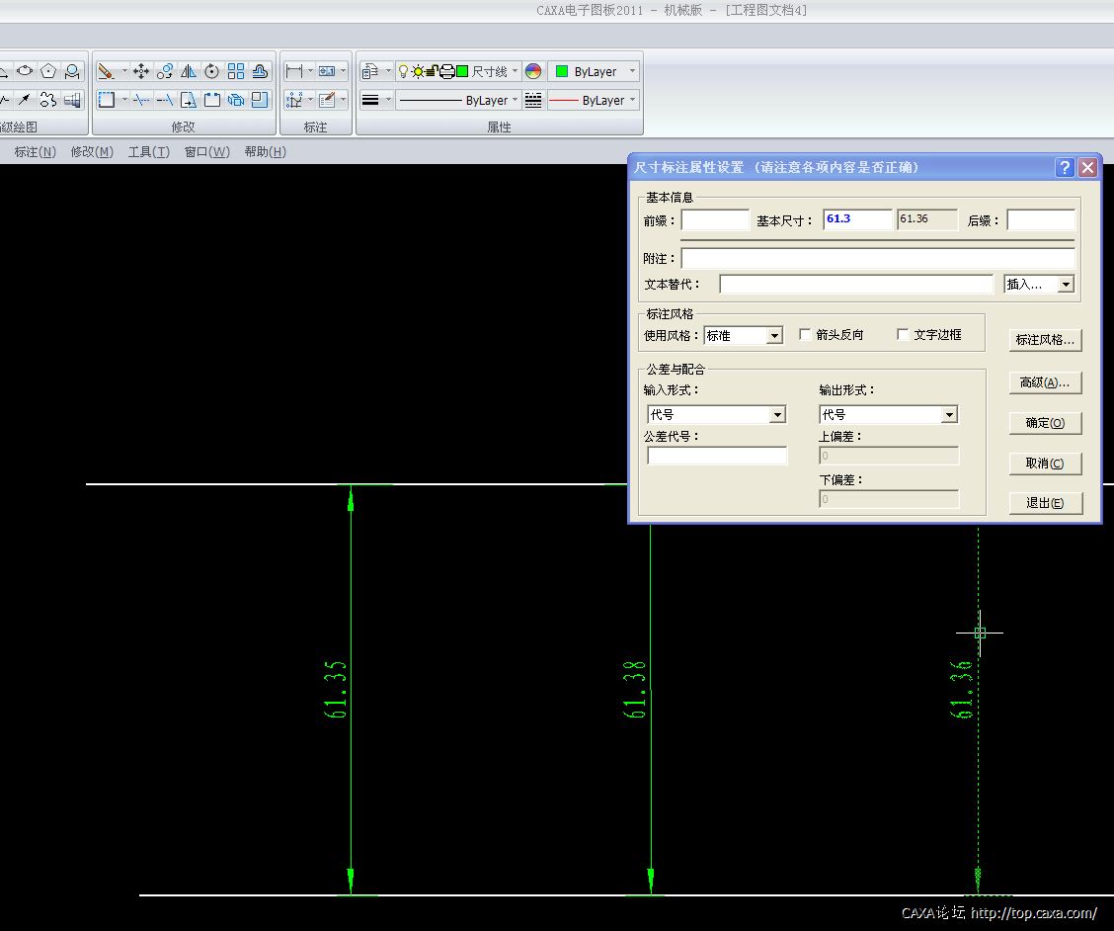Viewport: 1114px width, 931px height.
Task: Open the 窗口(W) menu
Action: (206, 151)
